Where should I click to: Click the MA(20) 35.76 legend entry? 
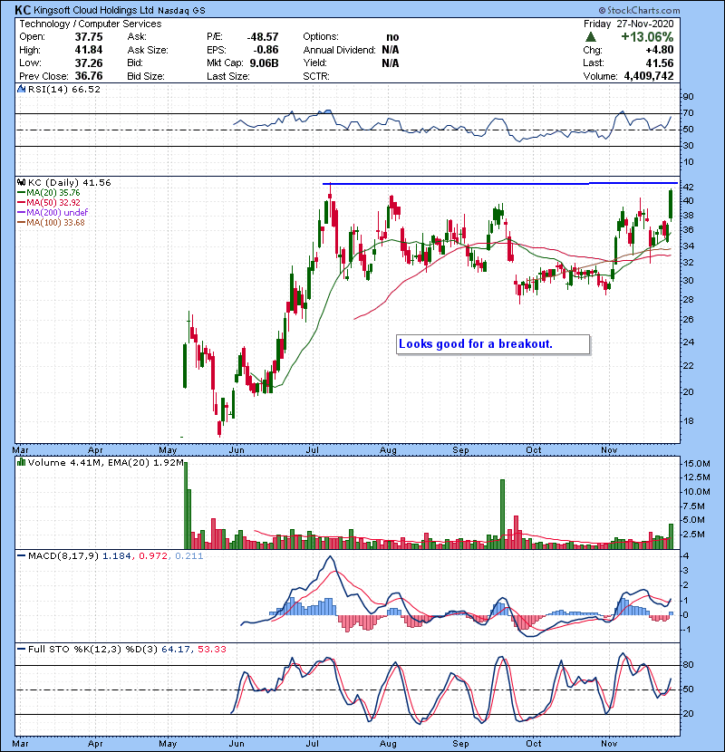pyautogui.click(x=49, y=193)
